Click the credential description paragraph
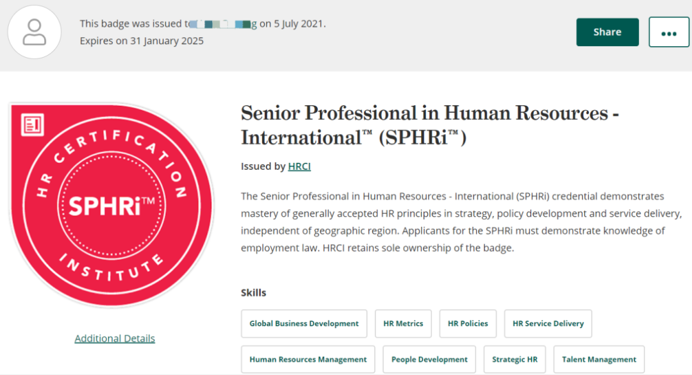 [x=461, y=222]
